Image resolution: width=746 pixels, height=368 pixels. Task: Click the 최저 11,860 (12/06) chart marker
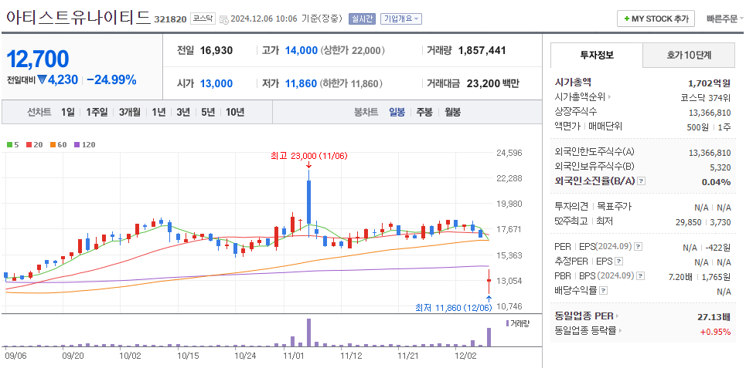[x=453, y=308]
